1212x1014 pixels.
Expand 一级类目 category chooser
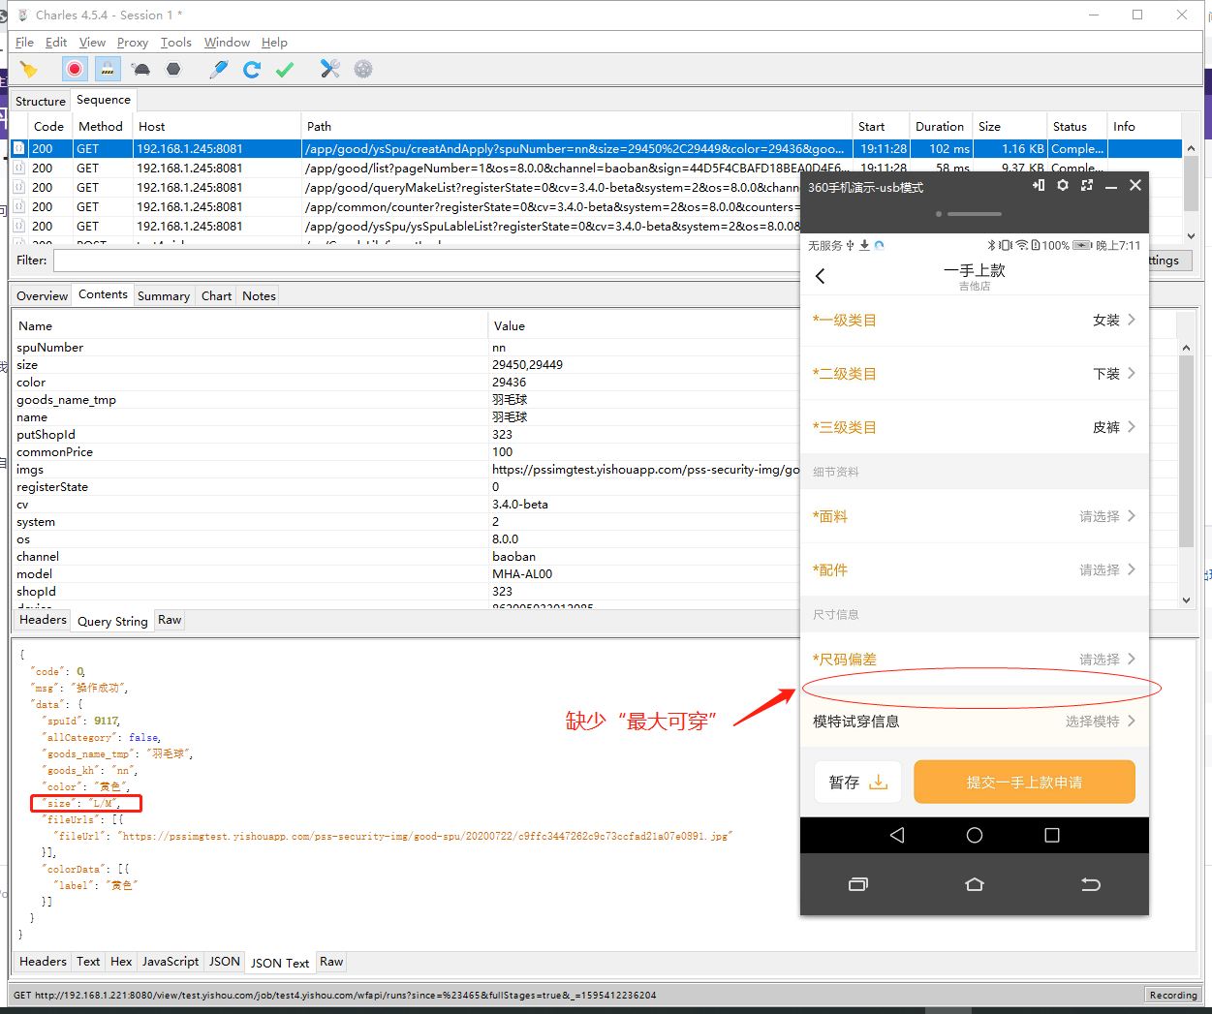[975, 321]
